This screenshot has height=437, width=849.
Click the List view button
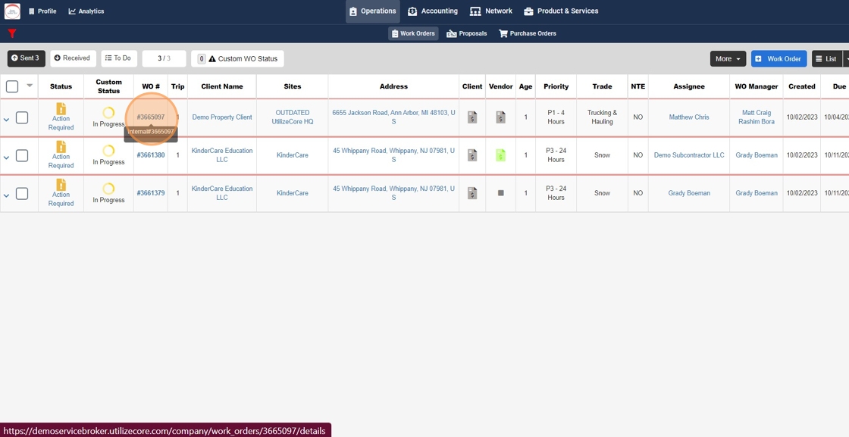826,58
